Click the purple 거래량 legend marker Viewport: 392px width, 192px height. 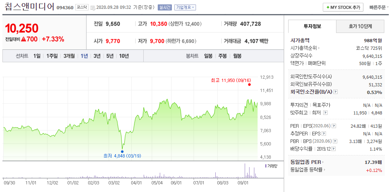[266, 166]
